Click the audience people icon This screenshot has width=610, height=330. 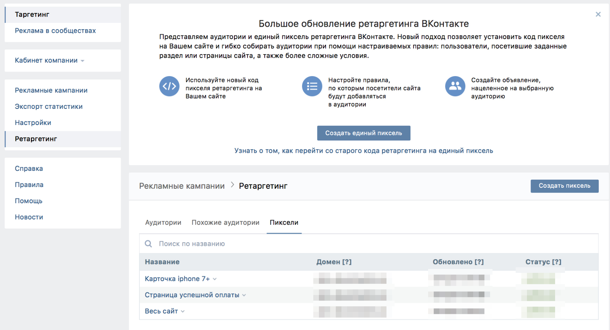coord(455,86)
